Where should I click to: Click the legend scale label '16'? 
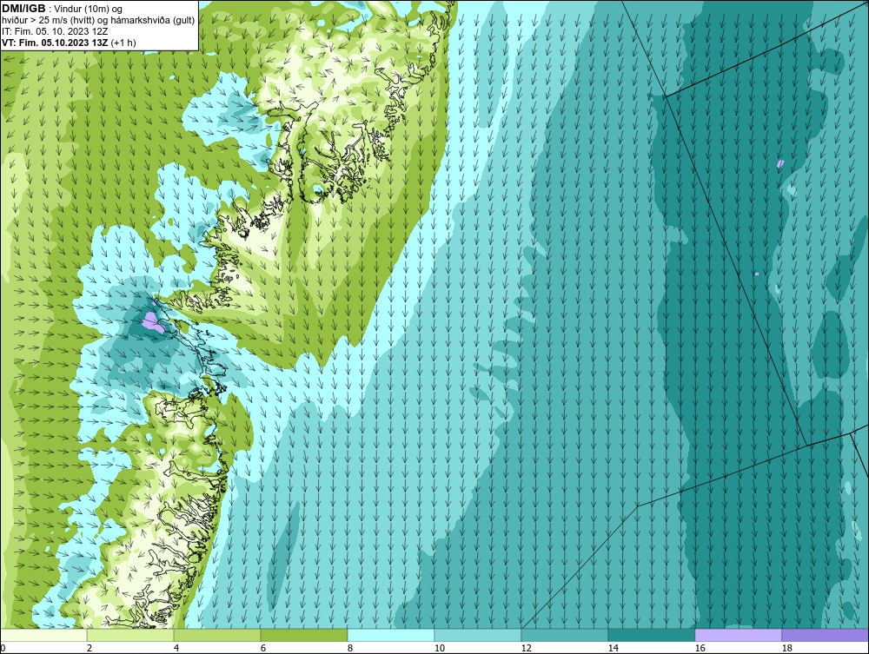(x=700, y=648)
